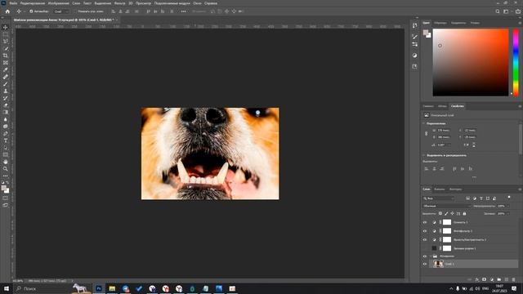Open the layer filter kind dropdown
523x294 pixels.
439,198
